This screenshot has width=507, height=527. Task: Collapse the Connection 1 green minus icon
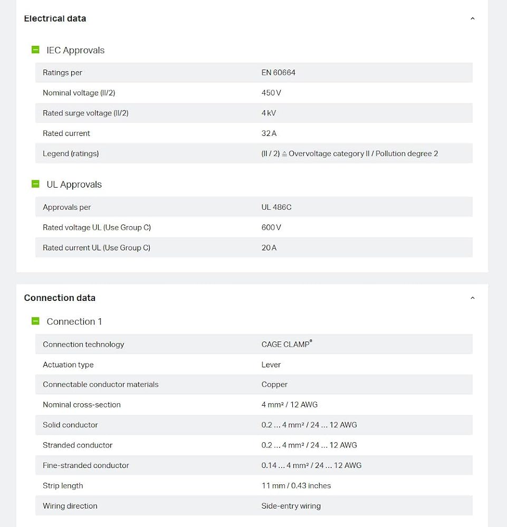[x=35, y=321]
